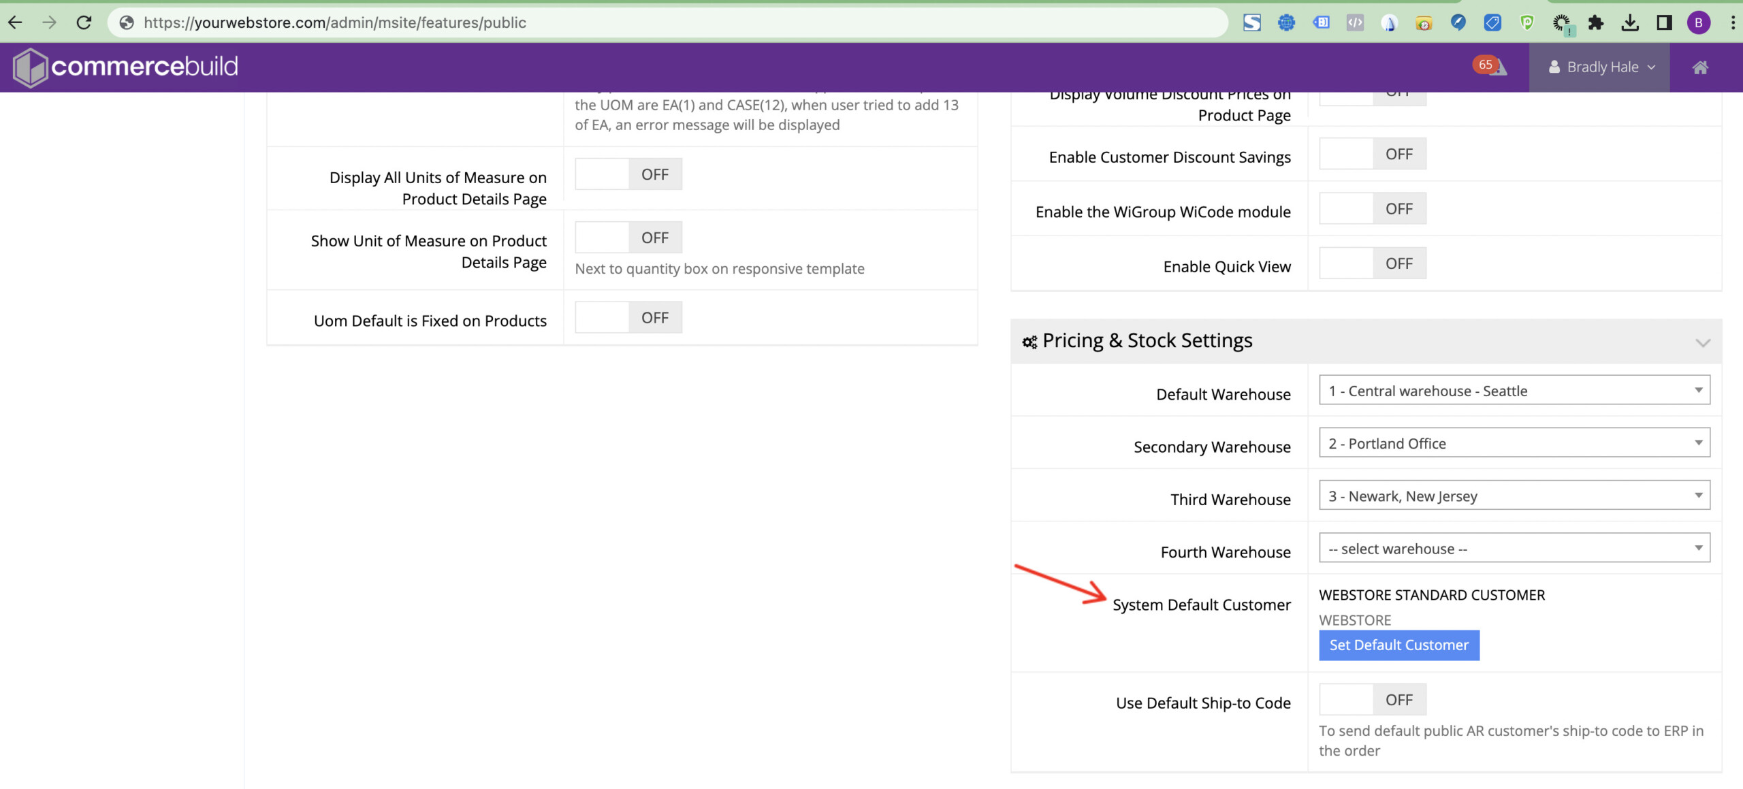Viewport: 1743px width, 789px height.
Task: Click the browser profile avatar B
Action: 1698,22
